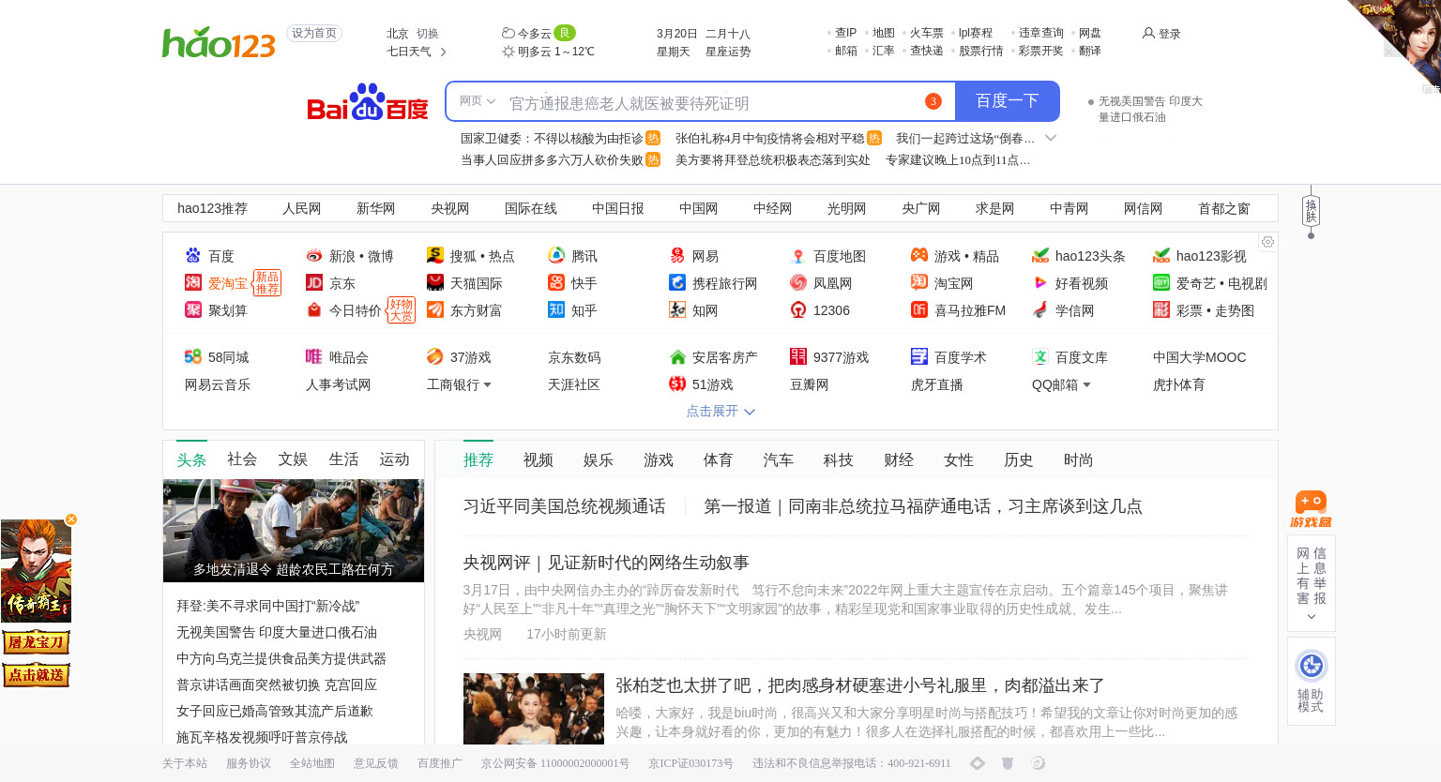Open the 58 Tongcheng icon link
This screenshot has width=1441, height=782.
192,356
